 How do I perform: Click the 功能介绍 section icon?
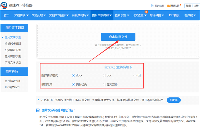point(38,111)
